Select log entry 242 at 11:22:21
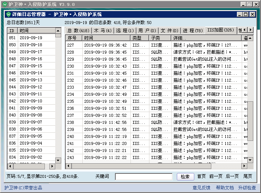 pyautogui.click(x=156, y=150)
